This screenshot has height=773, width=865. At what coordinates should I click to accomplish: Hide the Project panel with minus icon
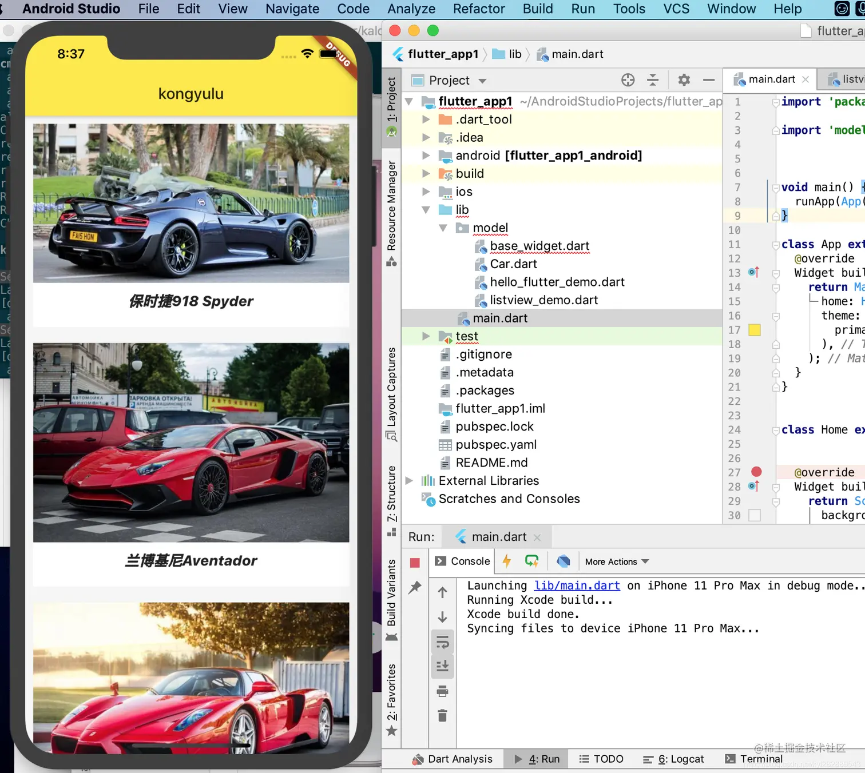tap(709, 80)
